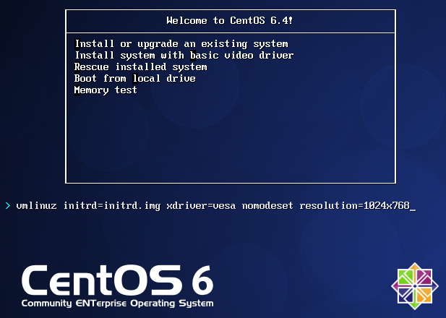This screenshot has height=318, width=446.
Task: Click 'initrd=initrd.img' parameter text
Action: tap(112, 206)
